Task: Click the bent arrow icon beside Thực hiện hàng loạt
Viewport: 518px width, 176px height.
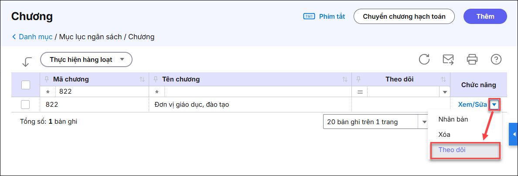Action: click(x=27, y=61)
